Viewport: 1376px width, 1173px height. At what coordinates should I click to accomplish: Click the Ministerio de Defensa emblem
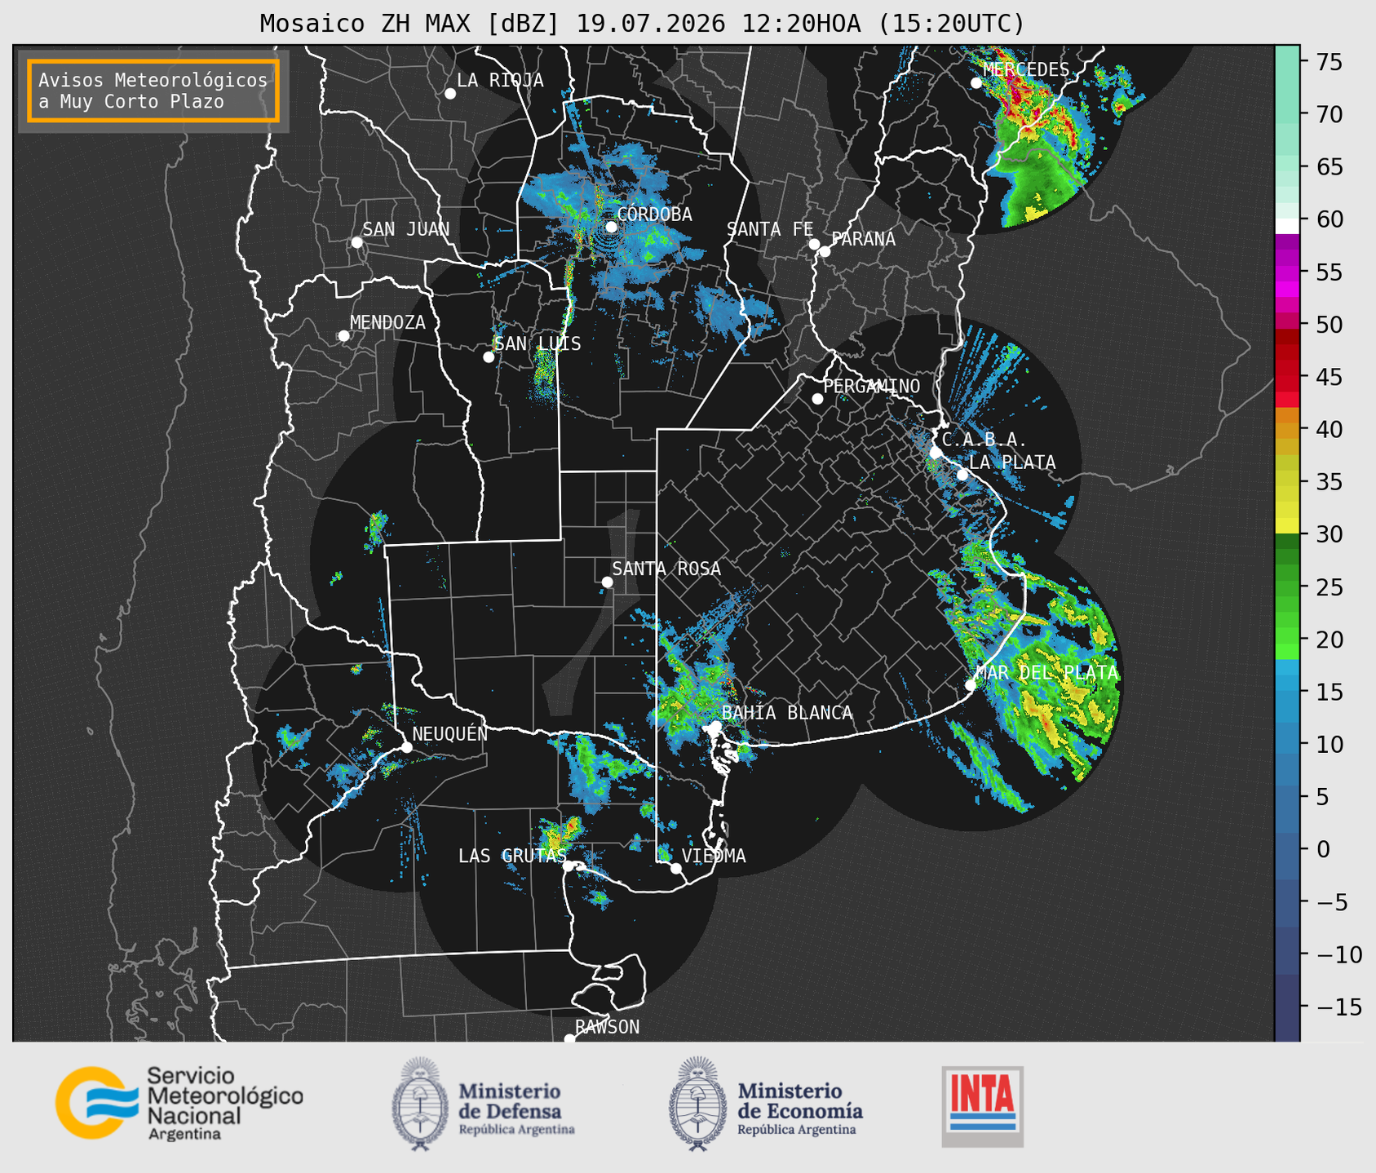(x=419, y=1104)
